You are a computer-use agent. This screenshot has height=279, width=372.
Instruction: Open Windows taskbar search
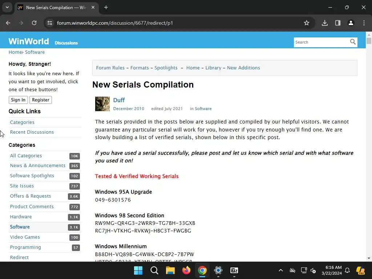tap(154, 270)
